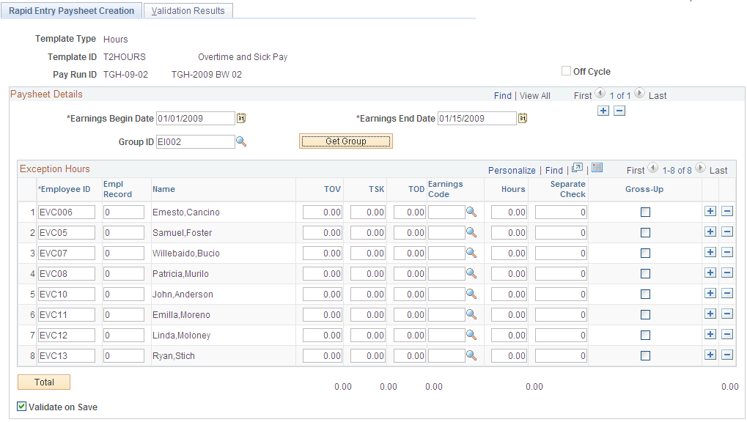
Task: Delete the Ryan,Stich row
Action: point(729,355)
